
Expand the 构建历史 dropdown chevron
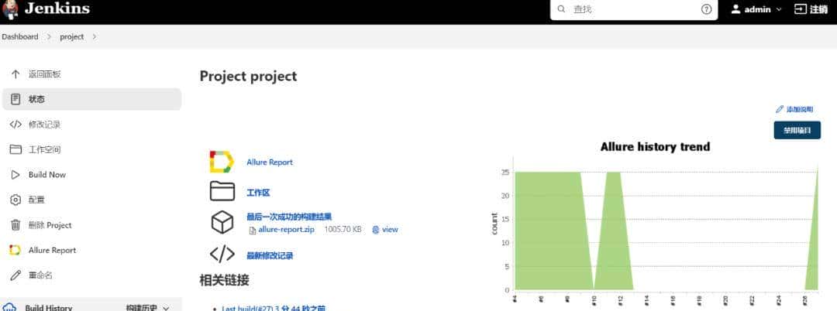click(x=166, y=308)
